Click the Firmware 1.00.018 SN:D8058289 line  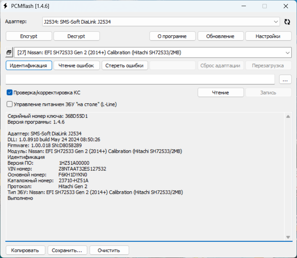[x=45, y=146]
